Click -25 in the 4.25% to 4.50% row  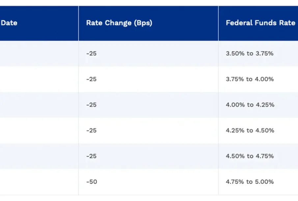tap(92, 131)
